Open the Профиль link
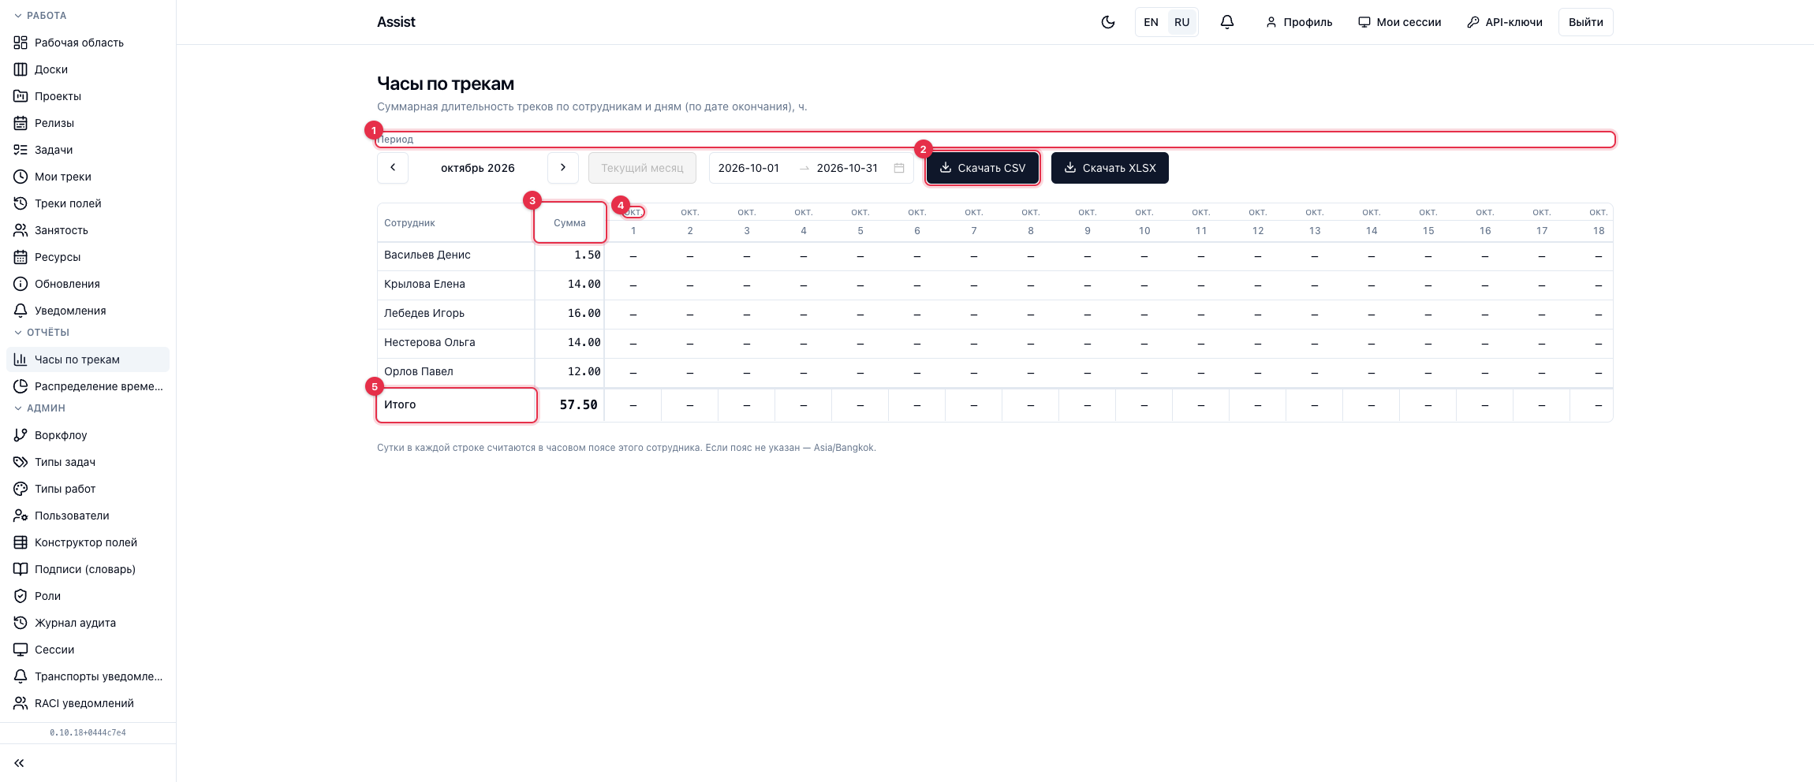Screen dimensions: 1814x782 [x=1299, y=22]
